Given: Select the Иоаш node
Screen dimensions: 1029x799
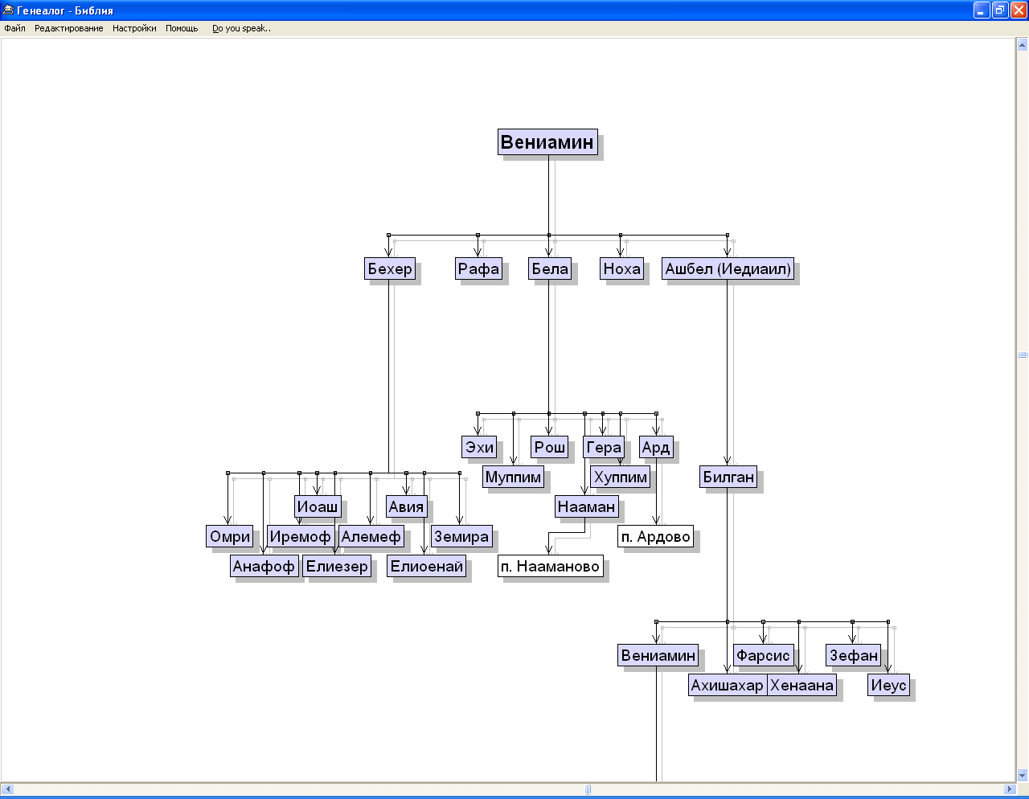Looking at the screenshot, I should (318, 506).
